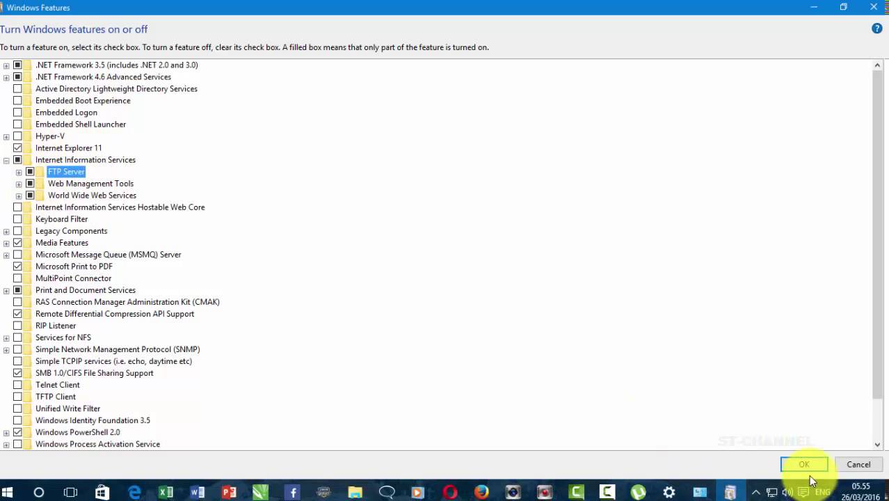Select 'Embedded Shell Launcher' row

pos(81,125)
